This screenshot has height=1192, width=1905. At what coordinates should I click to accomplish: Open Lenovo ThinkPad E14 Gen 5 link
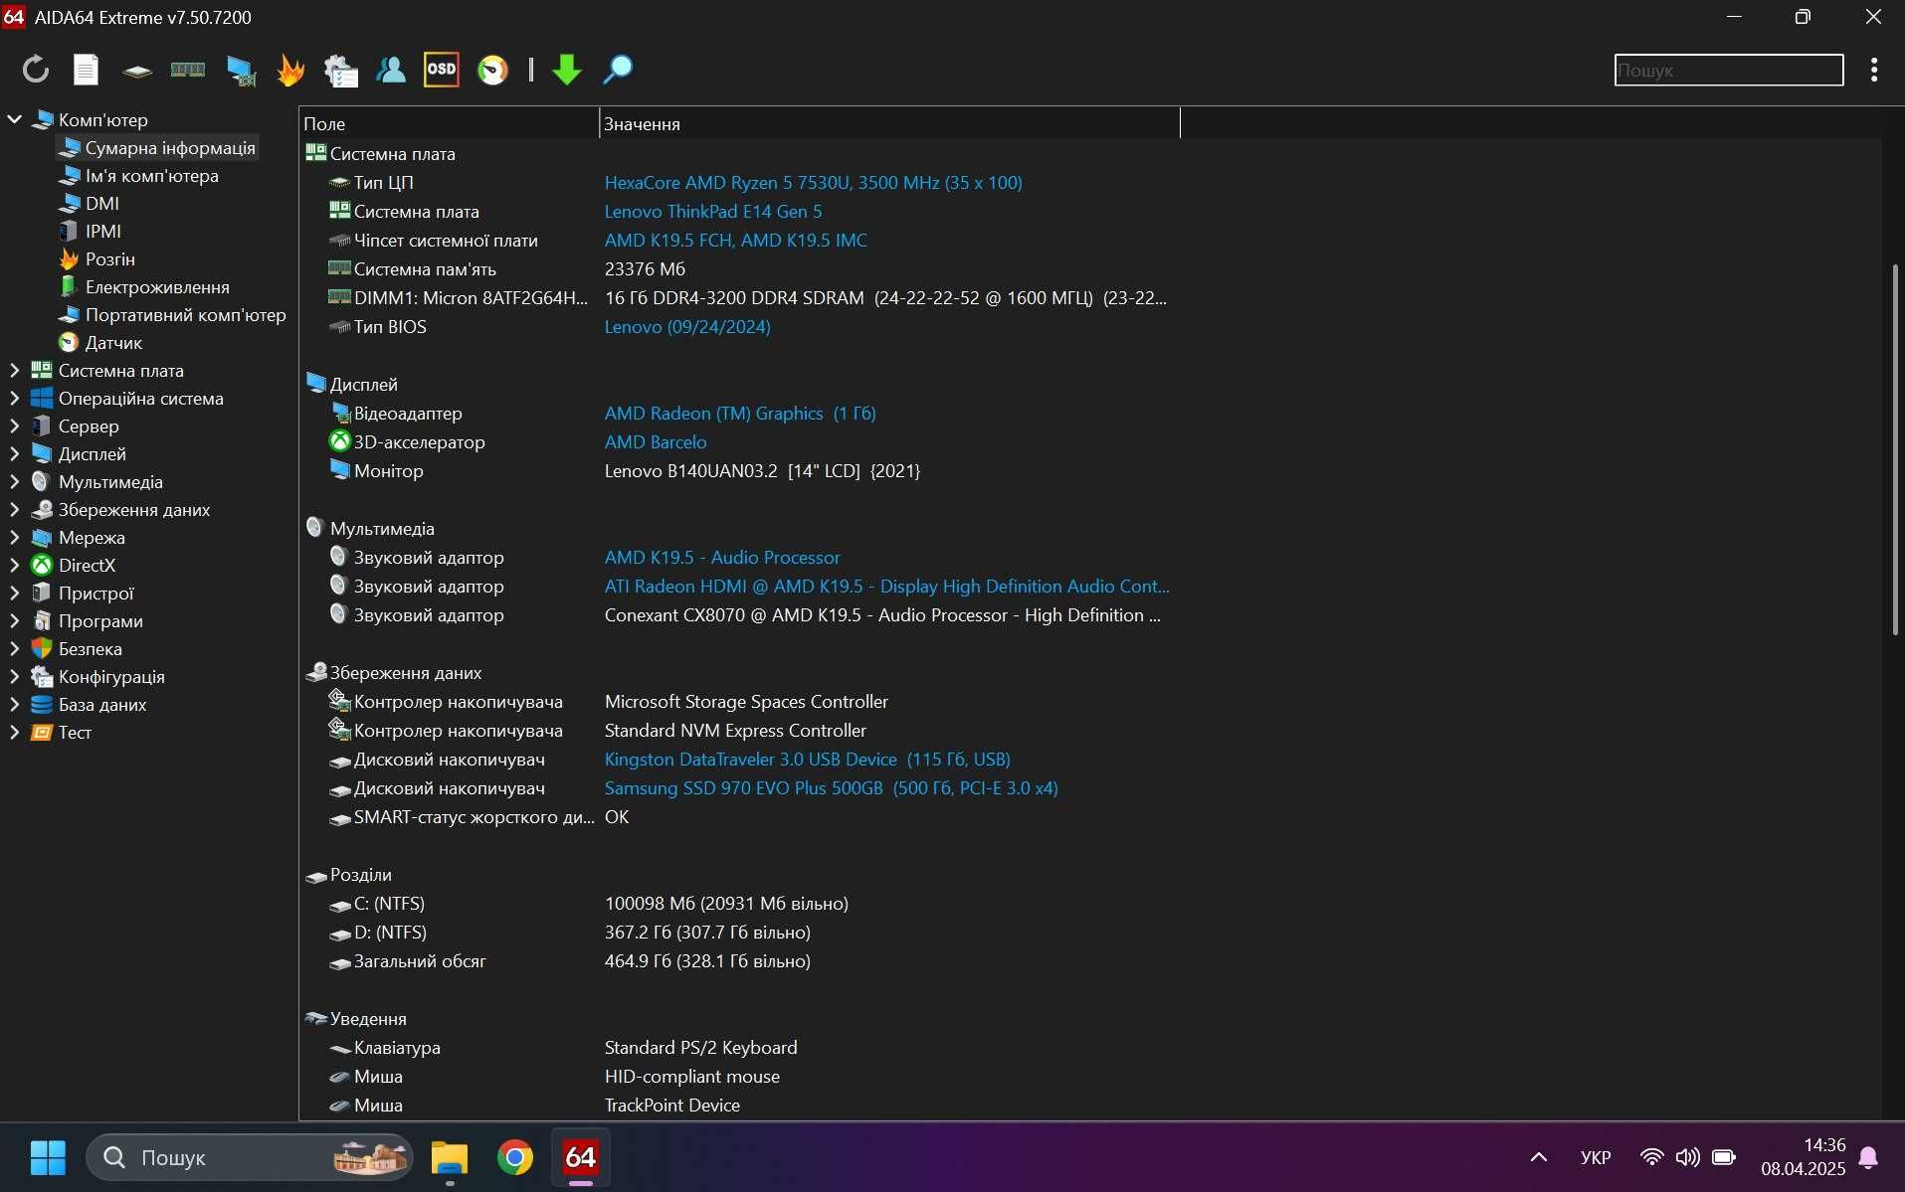[712, 211]
